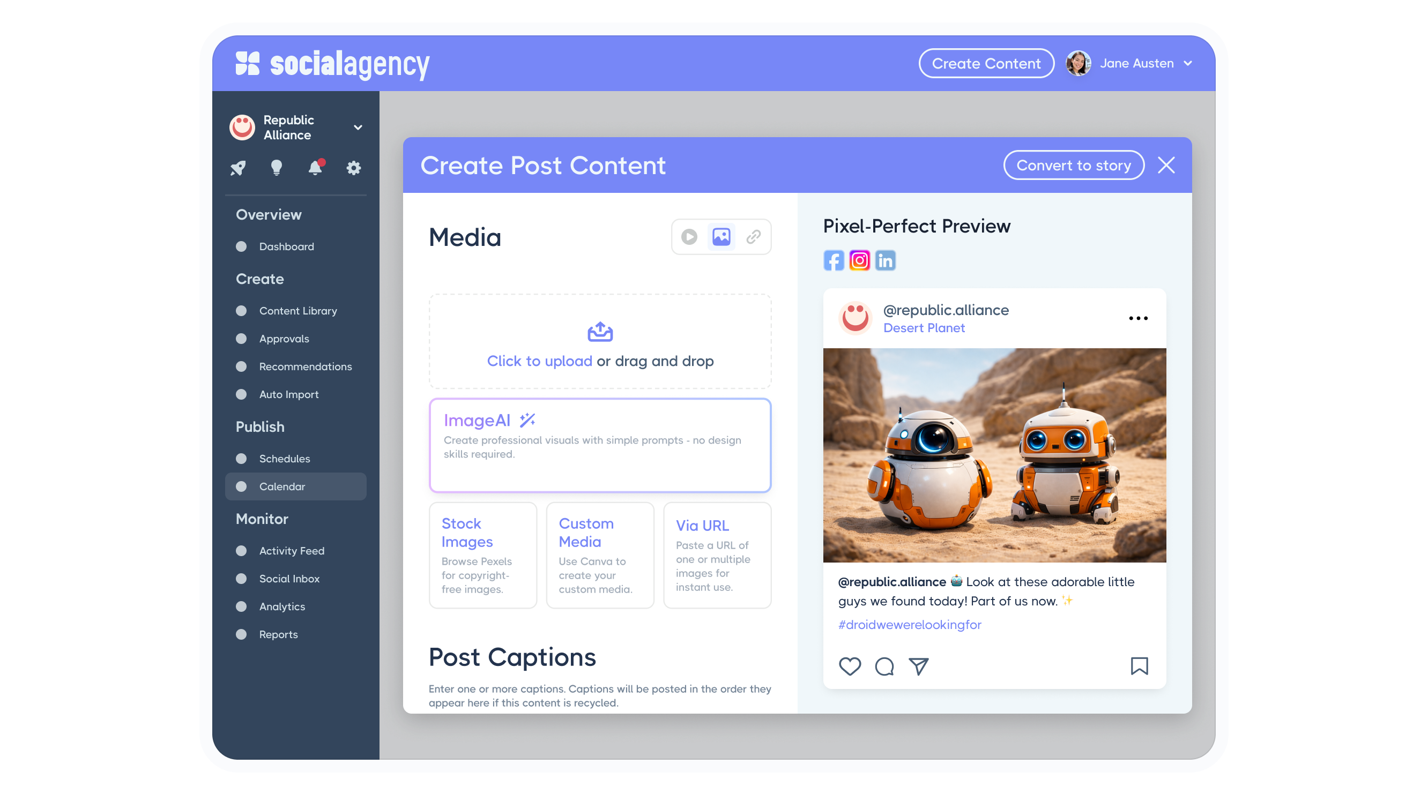Image resolution: width=1428 pixels, height=794 pixels.
Task: Select image media type toggle
Action: [721, 237]
